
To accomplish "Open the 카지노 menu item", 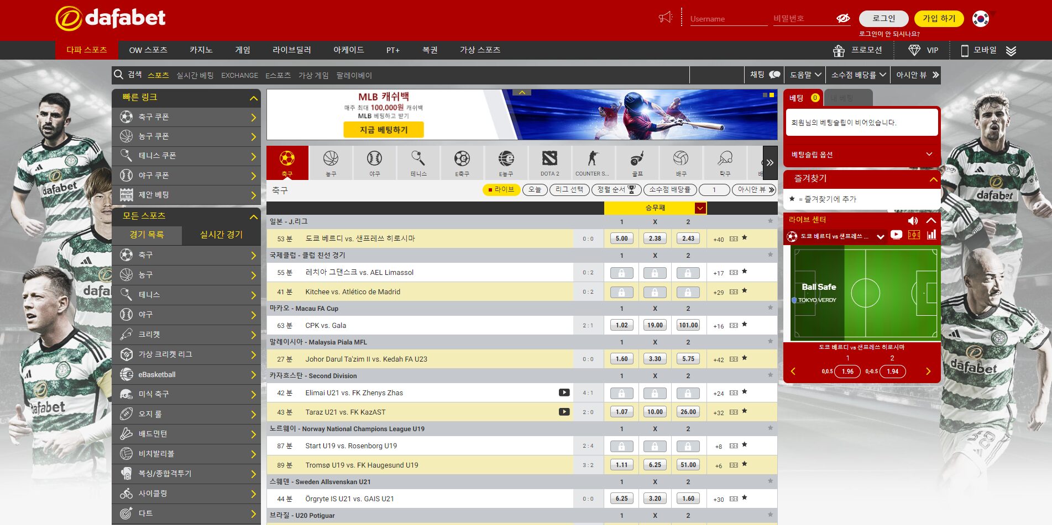I will [201, 50].
